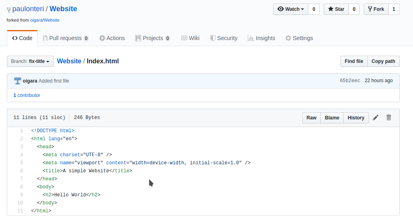Open the Blame view
Image resolution: width=413 pixels, height=220 pixels.
[x=332, y=118]
